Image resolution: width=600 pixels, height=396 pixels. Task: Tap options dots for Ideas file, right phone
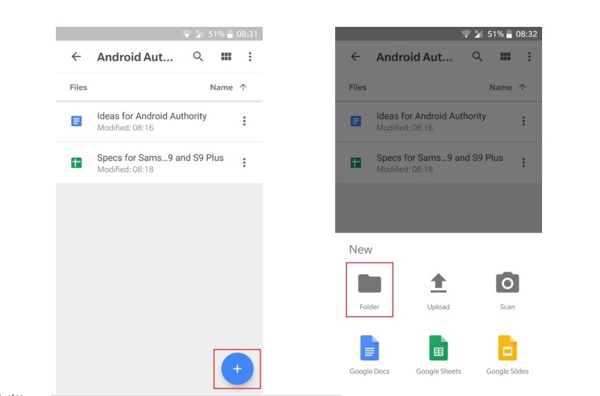click(x=523, y=121)
